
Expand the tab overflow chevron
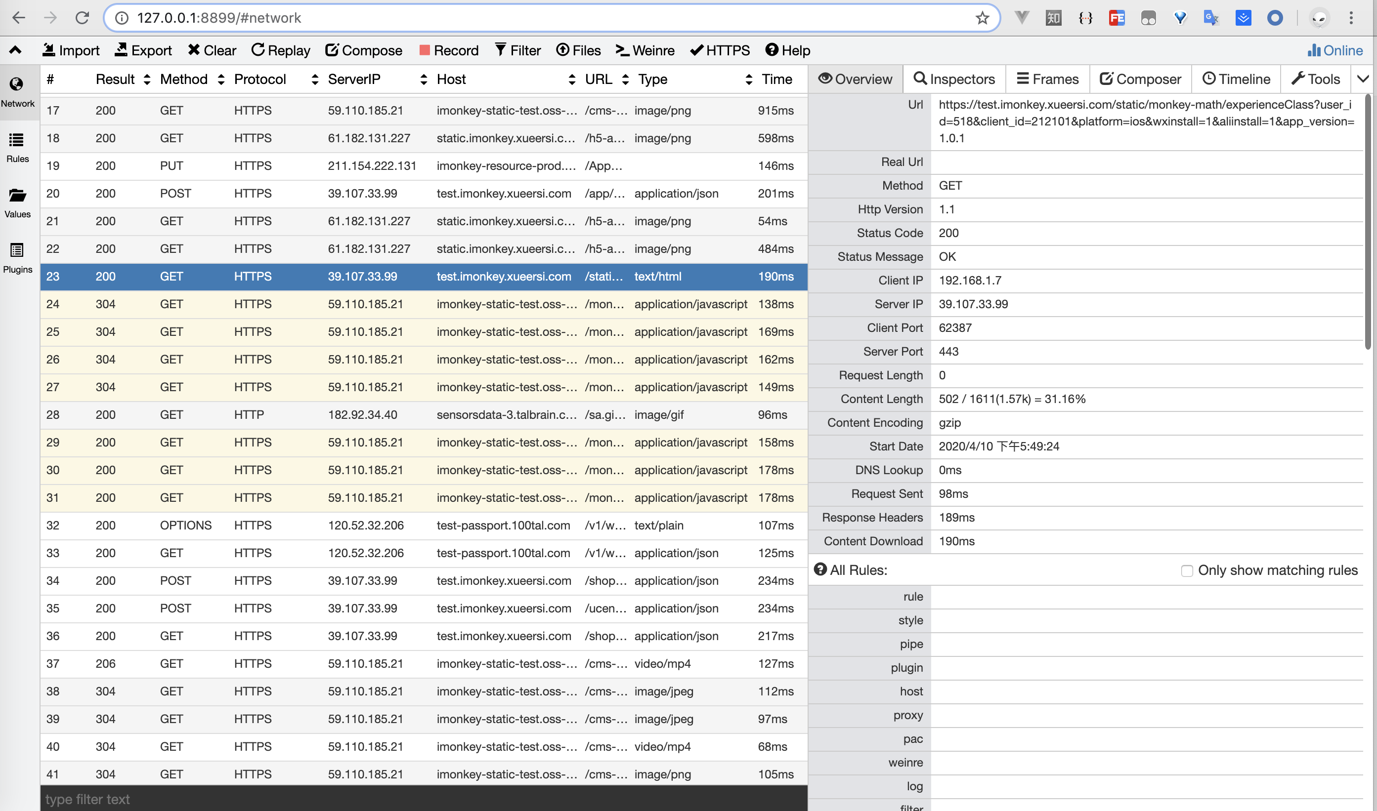coord(1363,79)
